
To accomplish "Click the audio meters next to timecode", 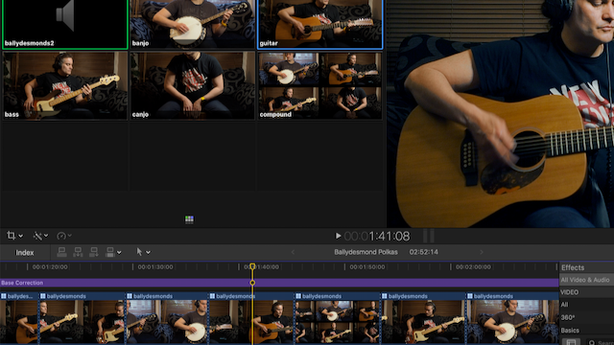I will (x=429, y=236).
